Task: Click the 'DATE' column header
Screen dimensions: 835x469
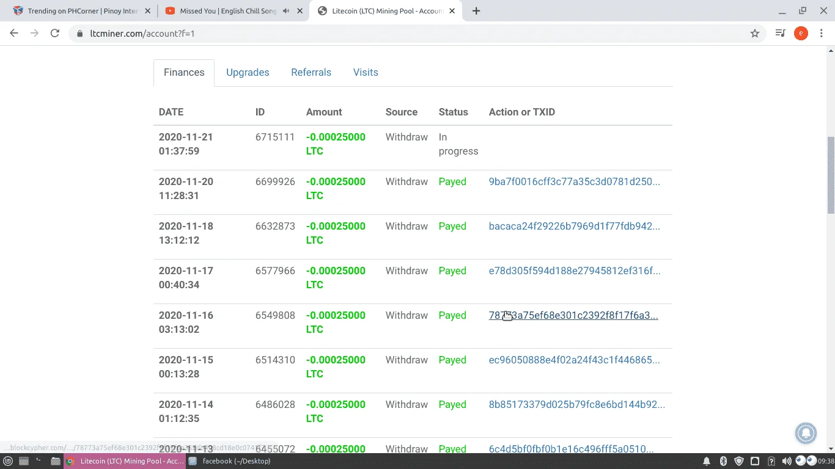Action: click(x=171, y=112)
